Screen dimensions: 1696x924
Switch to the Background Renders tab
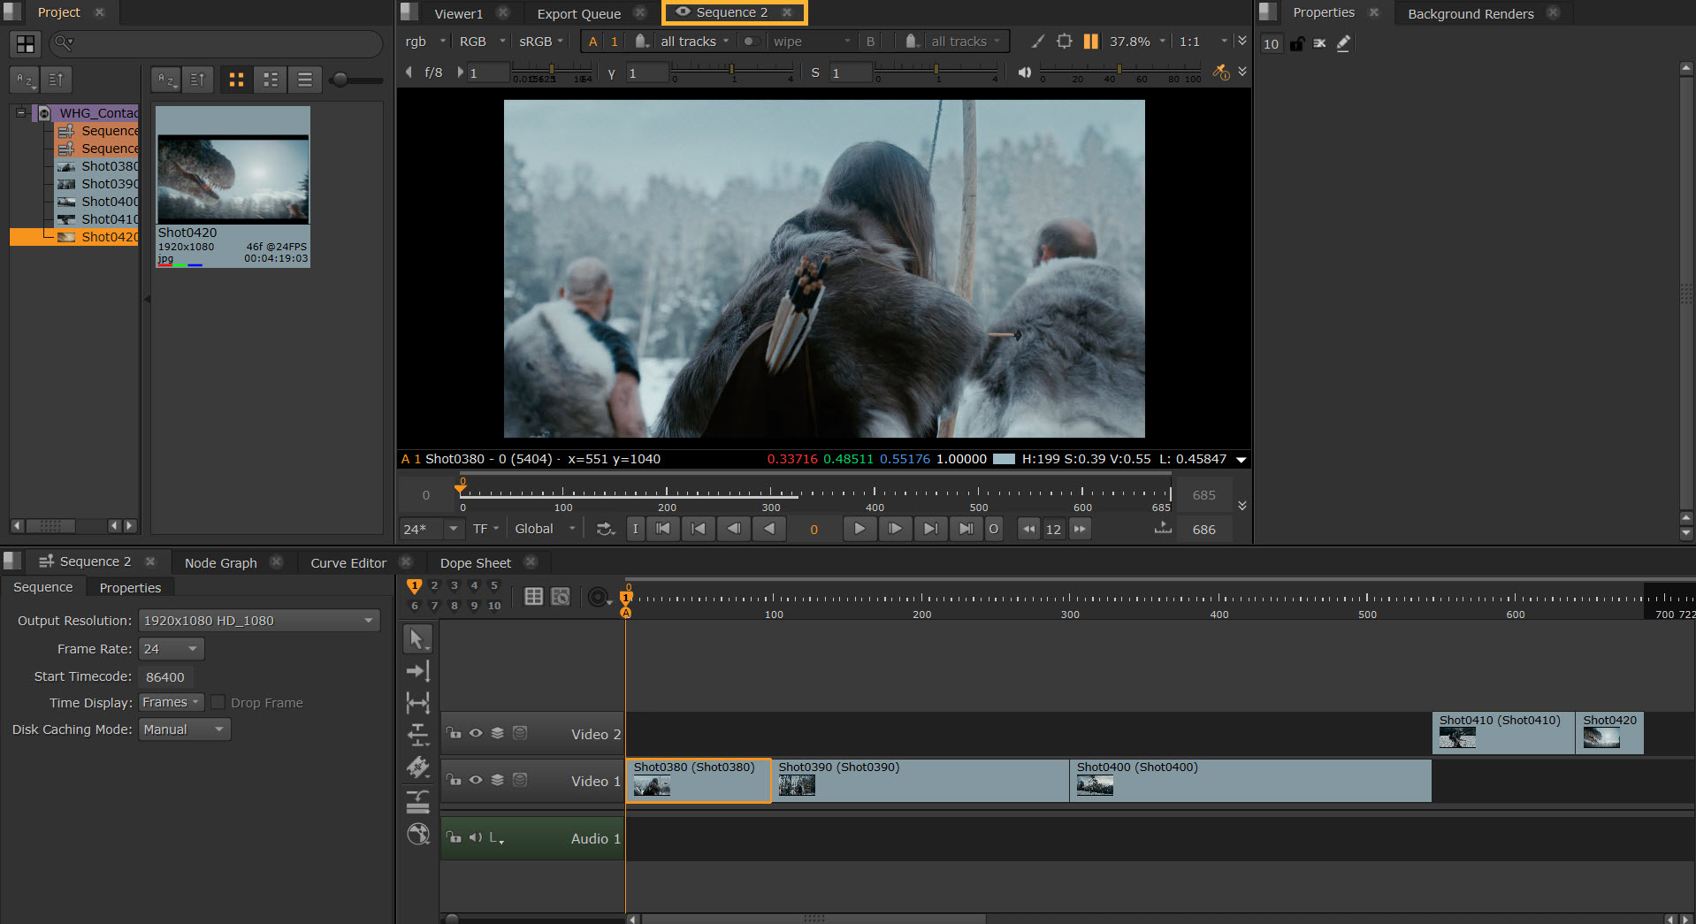click(x=1471, y=14)
